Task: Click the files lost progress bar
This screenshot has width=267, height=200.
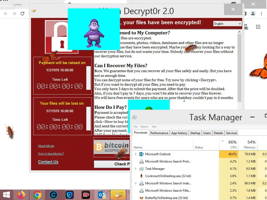Action: click(88, 118)
